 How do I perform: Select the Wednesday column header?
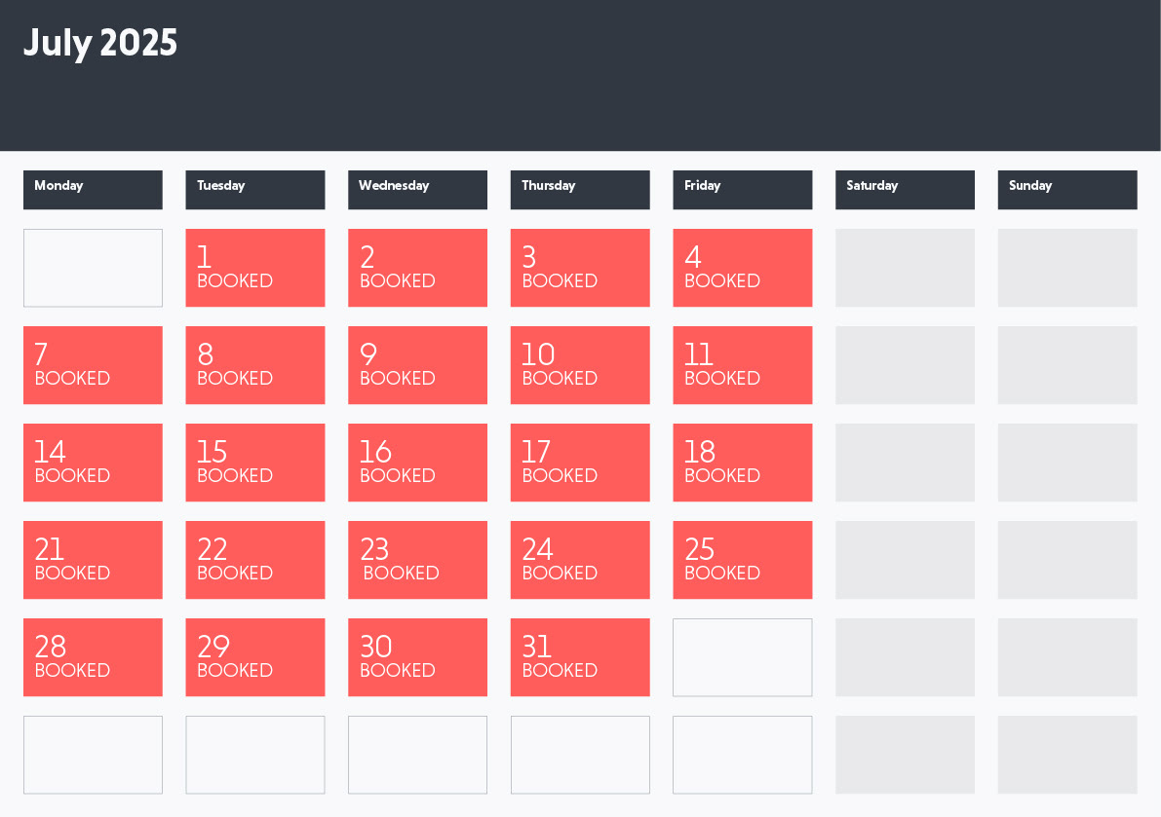click(x=417, y=189)
